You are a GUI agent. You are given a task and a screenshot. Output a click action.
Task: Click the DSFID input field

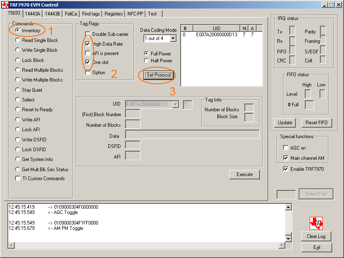[x=133, y=145]
